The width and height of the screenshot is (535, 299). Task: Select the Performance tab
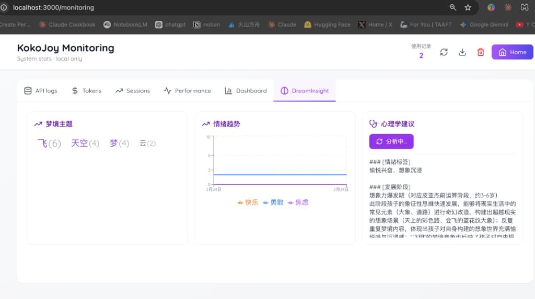188,91
